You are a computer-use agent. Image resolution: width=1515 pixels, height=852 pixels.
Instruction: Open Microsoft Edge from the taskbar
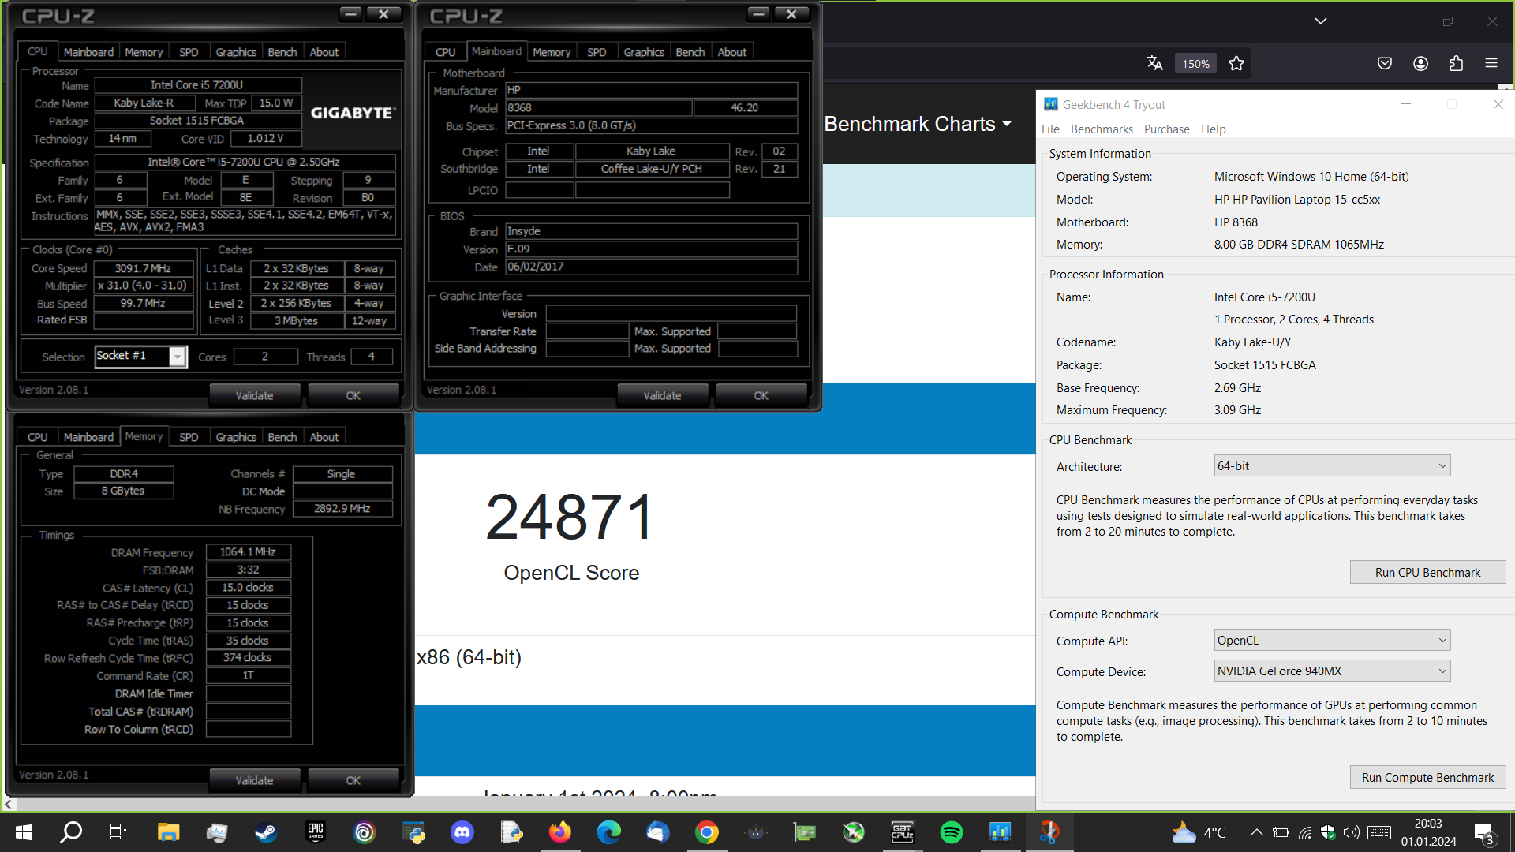(x=609, y=832)
